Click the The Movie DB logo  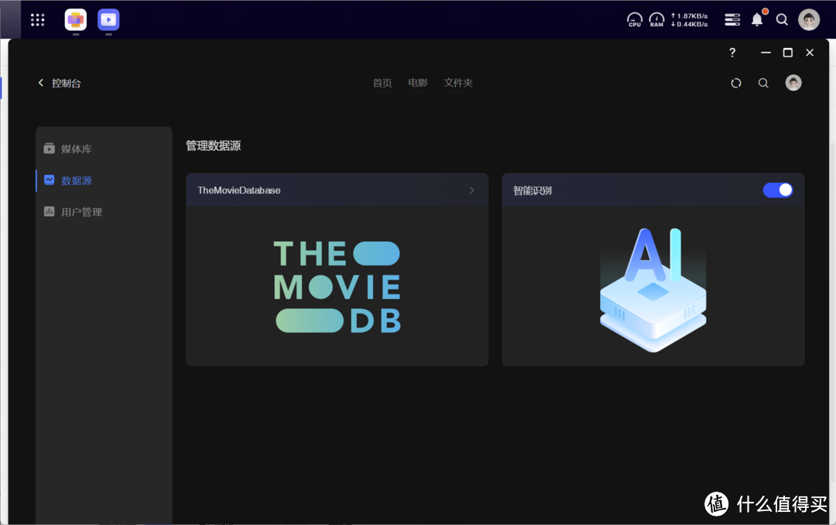tap(337, 287)
